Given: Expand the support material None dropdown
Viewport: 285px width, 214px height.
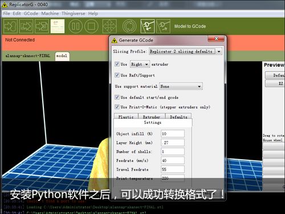Looking at the screenshot, I should 181,86.
